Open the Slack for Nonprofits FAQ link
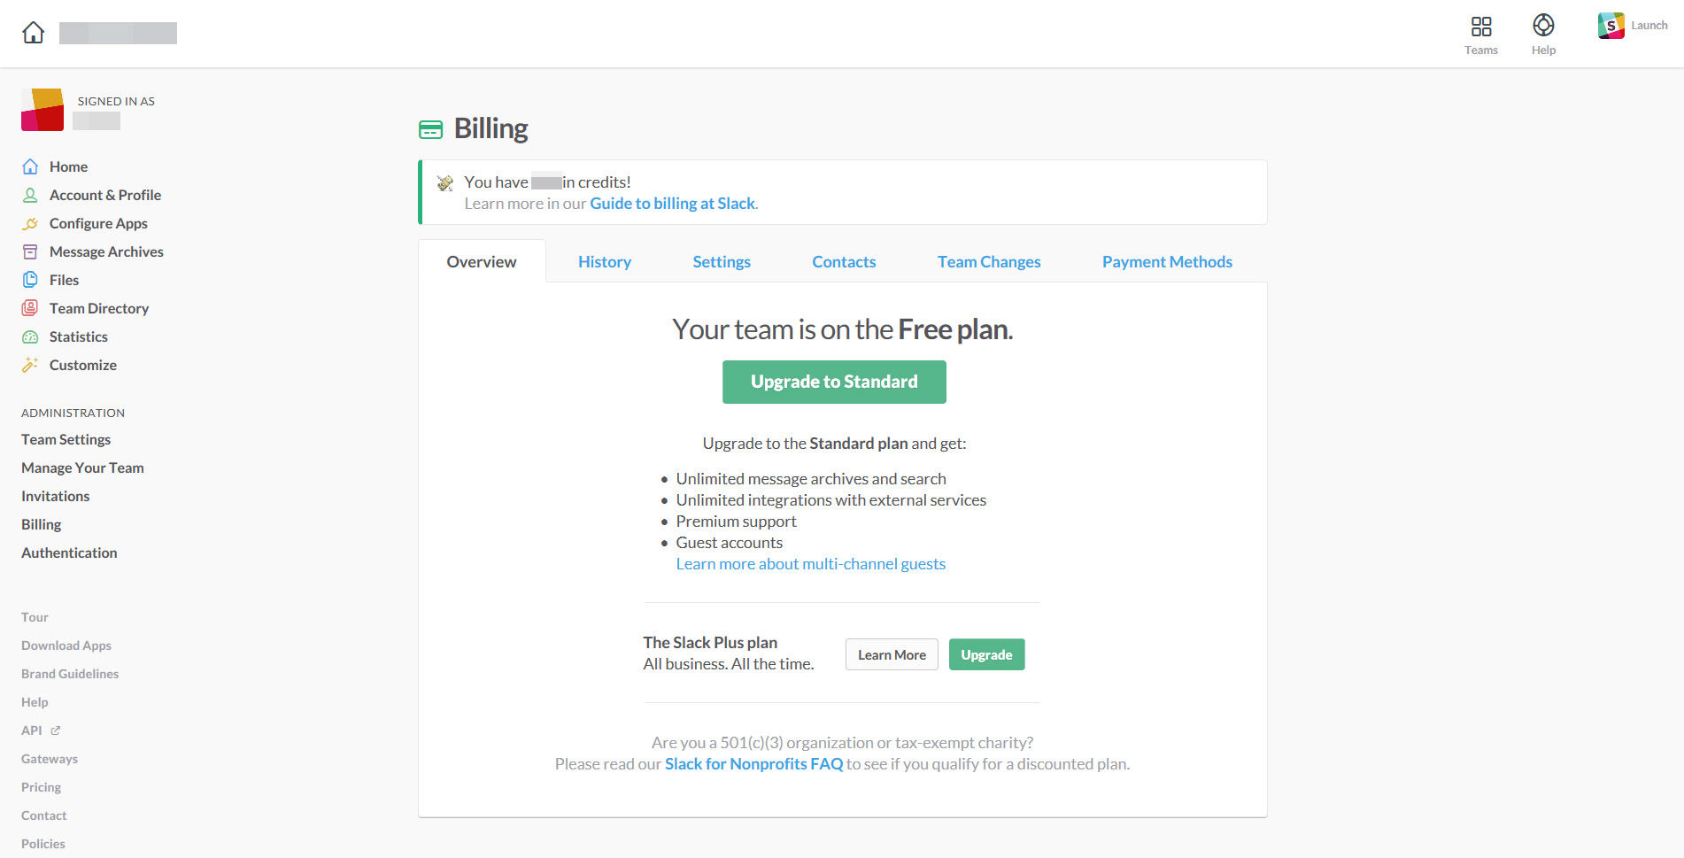Screen dimensions: 1684x858 753,764
